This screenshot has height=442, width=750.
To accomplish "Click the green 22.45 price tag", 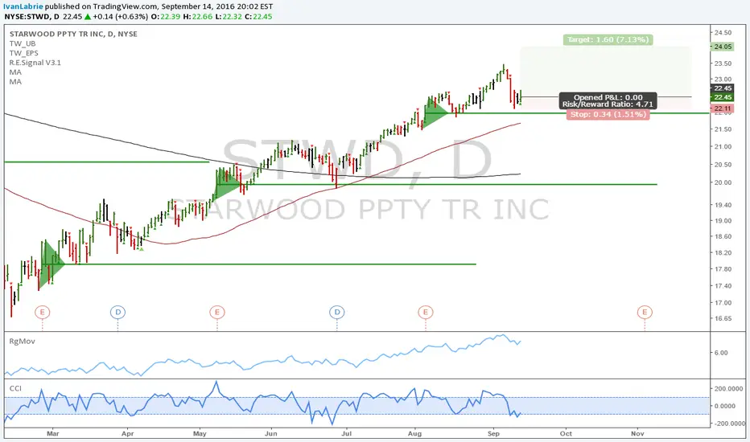I will point(723,97).
